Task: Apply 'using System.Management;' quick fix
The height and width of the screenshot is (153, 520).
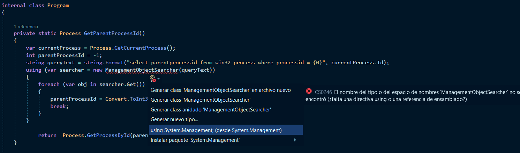Action: pyautogui.click(x=216, y=130)
